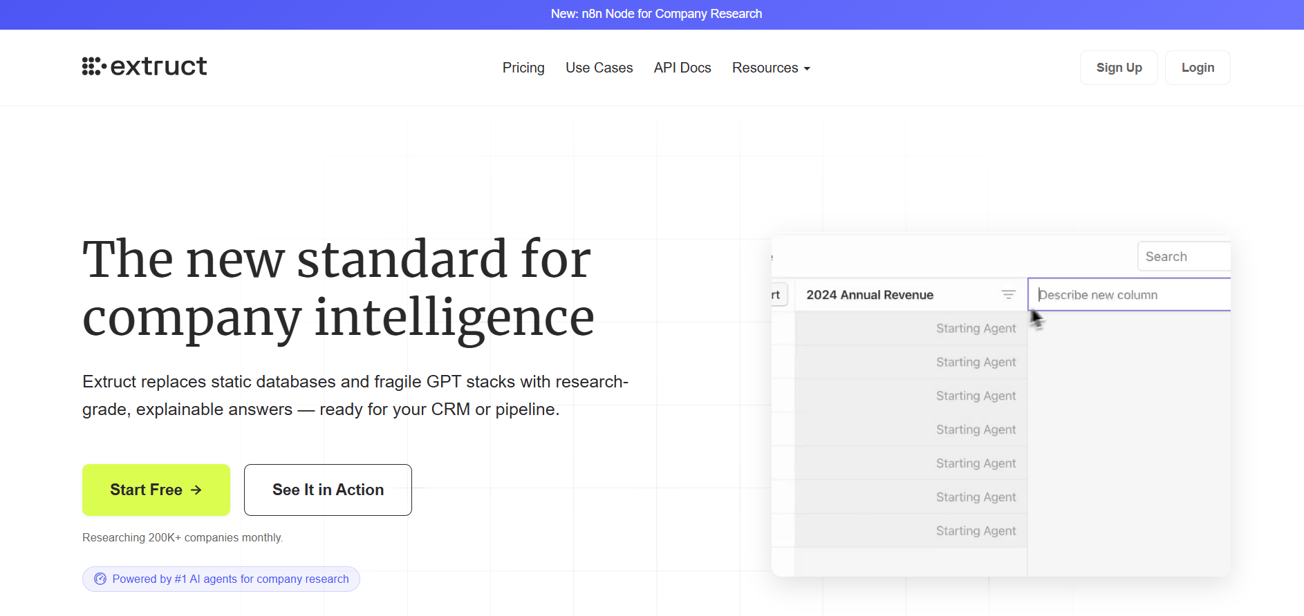
Task: Click the partially visible button left of revenue header
Action: 779,295
